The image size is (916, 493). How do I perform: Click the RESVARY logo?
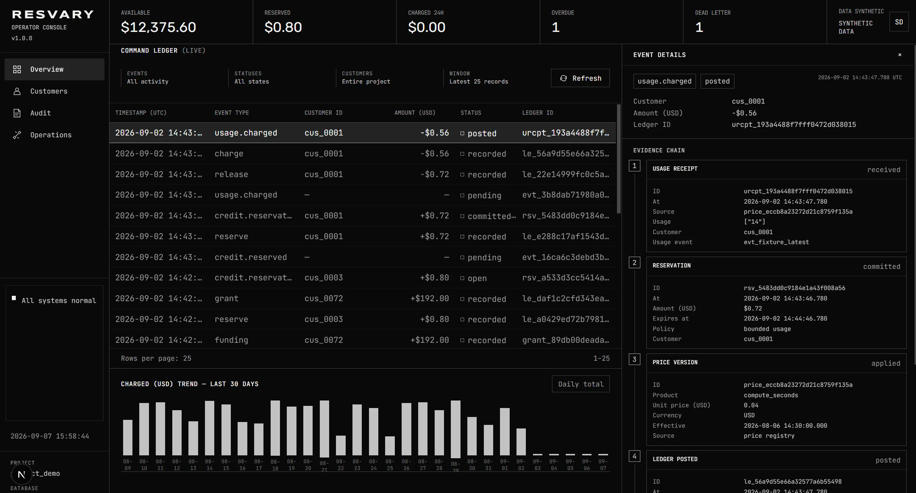click(53, 14)
